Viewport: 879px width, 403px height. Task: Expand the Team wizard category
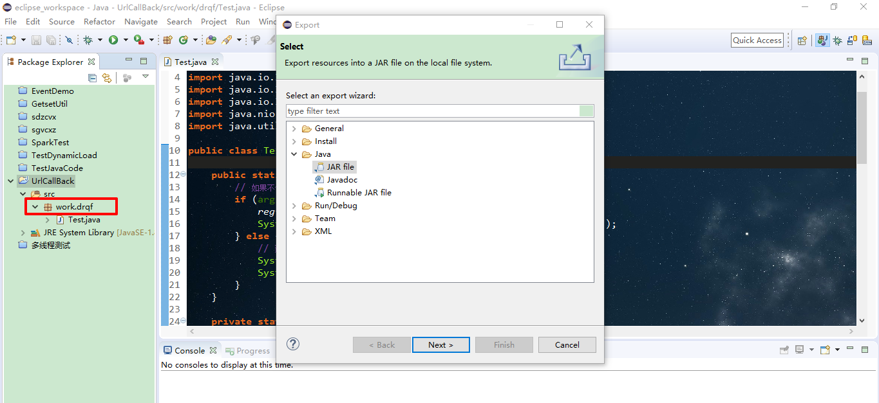[x=294, y=219]
